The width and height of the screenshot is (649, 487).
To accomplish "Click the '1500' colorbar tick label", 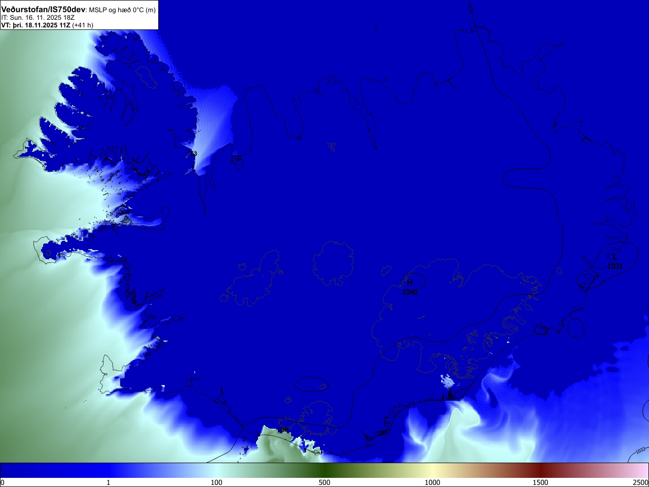I will pyautogui.click(x=540, y=482).
